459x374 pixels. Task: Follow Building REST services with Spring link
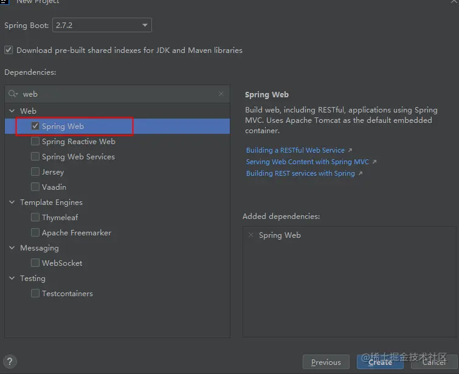(300, 173)
